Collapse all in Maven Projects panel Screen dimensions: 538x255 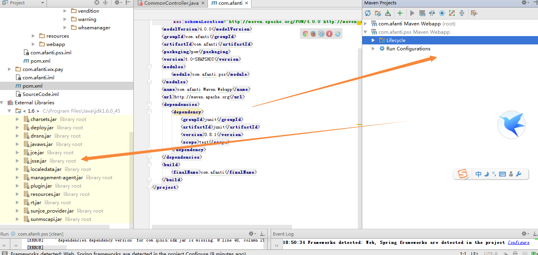pos(462,13)
